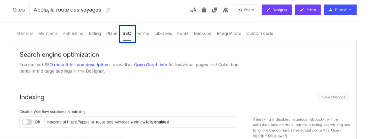Viewport: 369px width, 139px height.
Task: Open the Designer
Action: point(277,10)
